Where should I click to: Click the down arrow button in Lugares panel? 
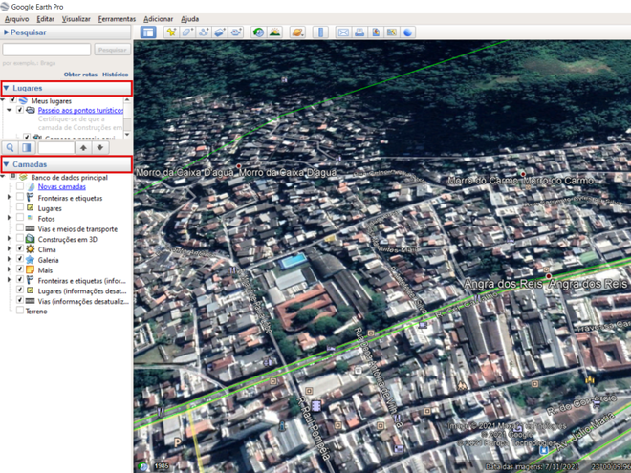coord(100,147)
